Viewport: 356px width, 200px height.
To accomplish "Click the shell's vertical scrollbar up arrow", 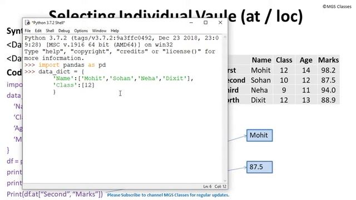I will [225, 37].
